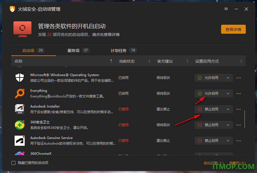257x173 pixels.
Task: Click the 名称 column header
Action: (18, 61)
